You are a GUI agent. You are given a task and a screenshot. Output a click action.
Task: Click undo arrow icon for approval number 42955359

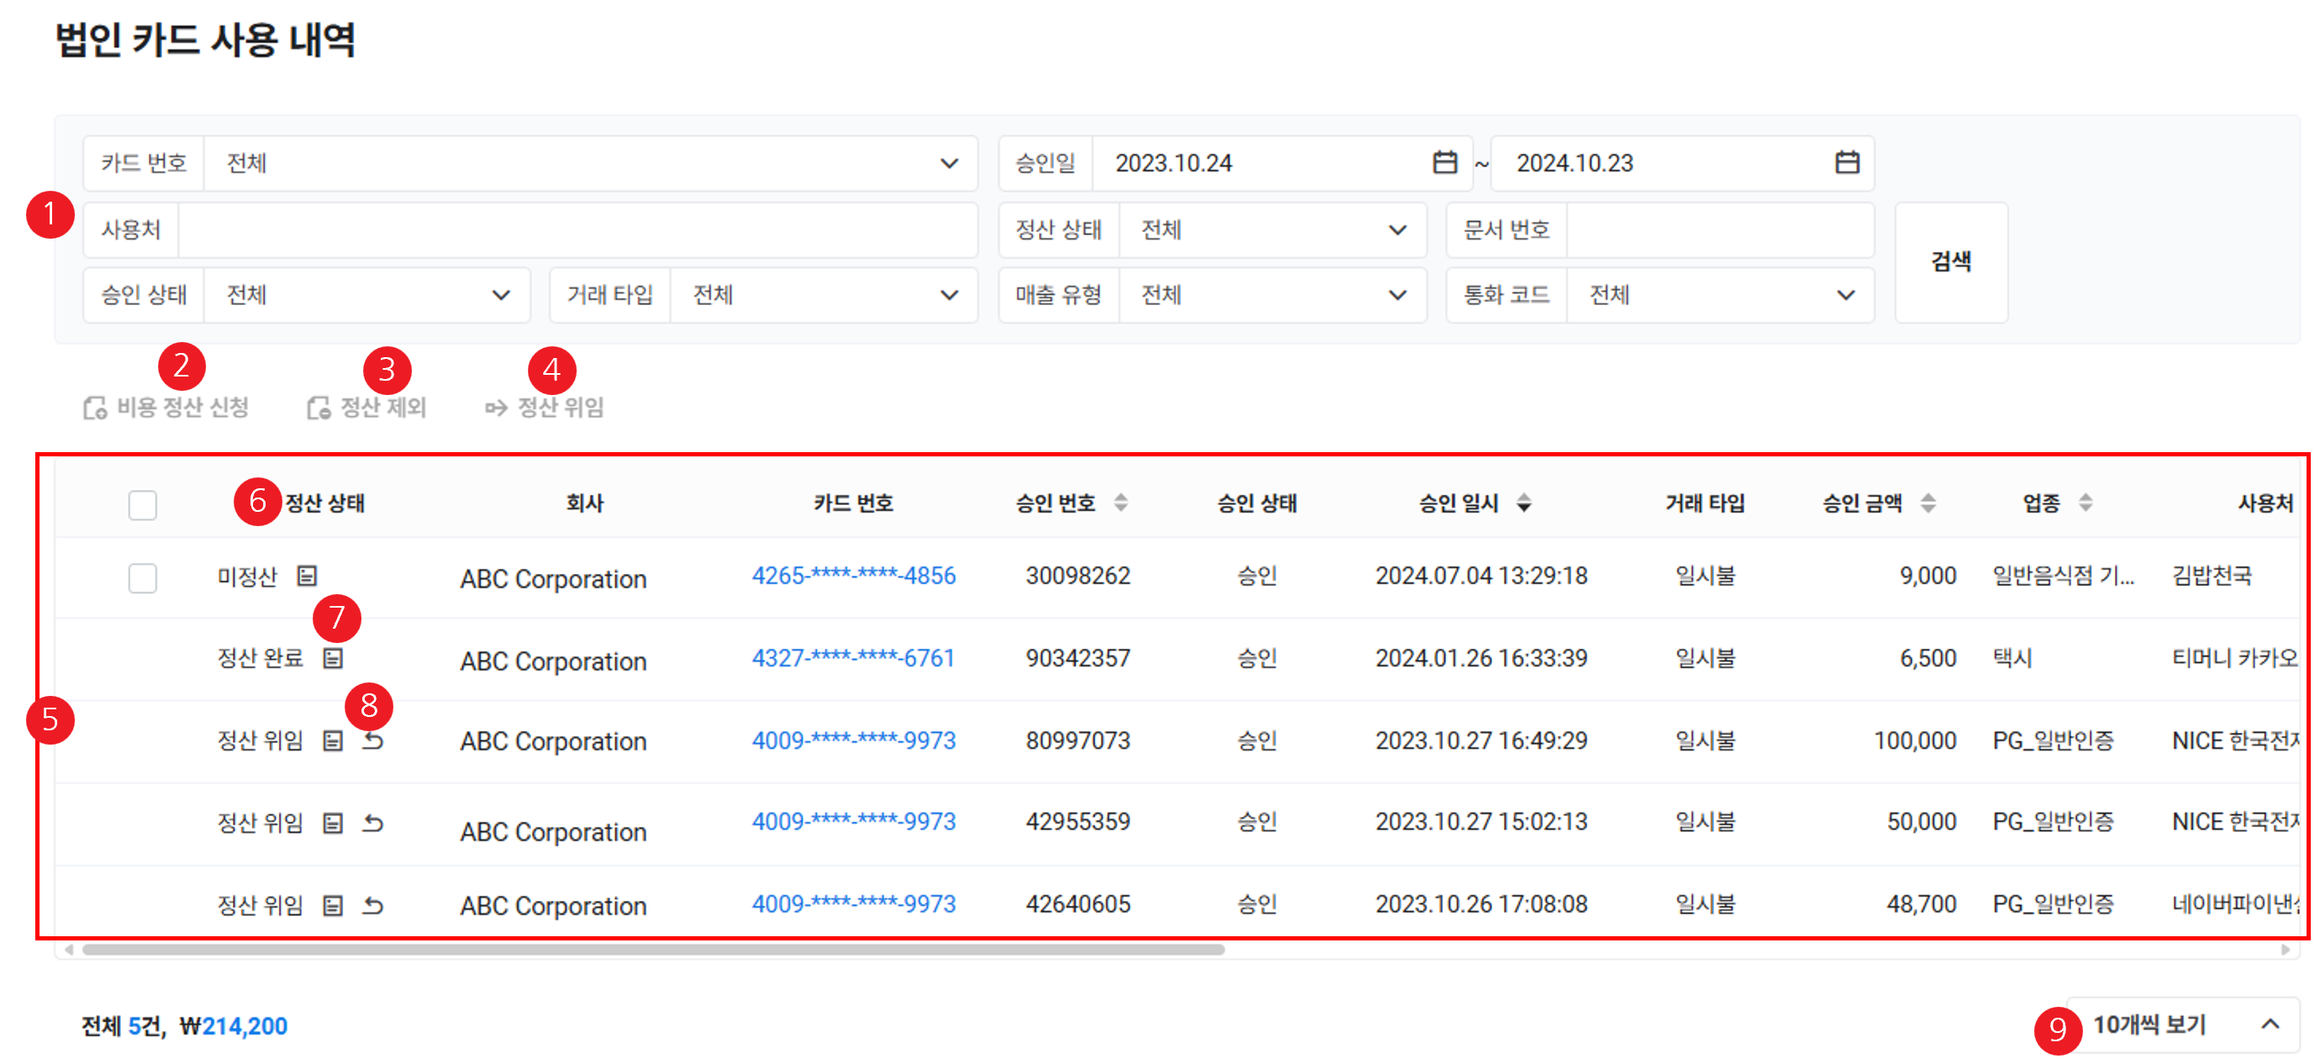pyautogui.click(x=373, y=823)
